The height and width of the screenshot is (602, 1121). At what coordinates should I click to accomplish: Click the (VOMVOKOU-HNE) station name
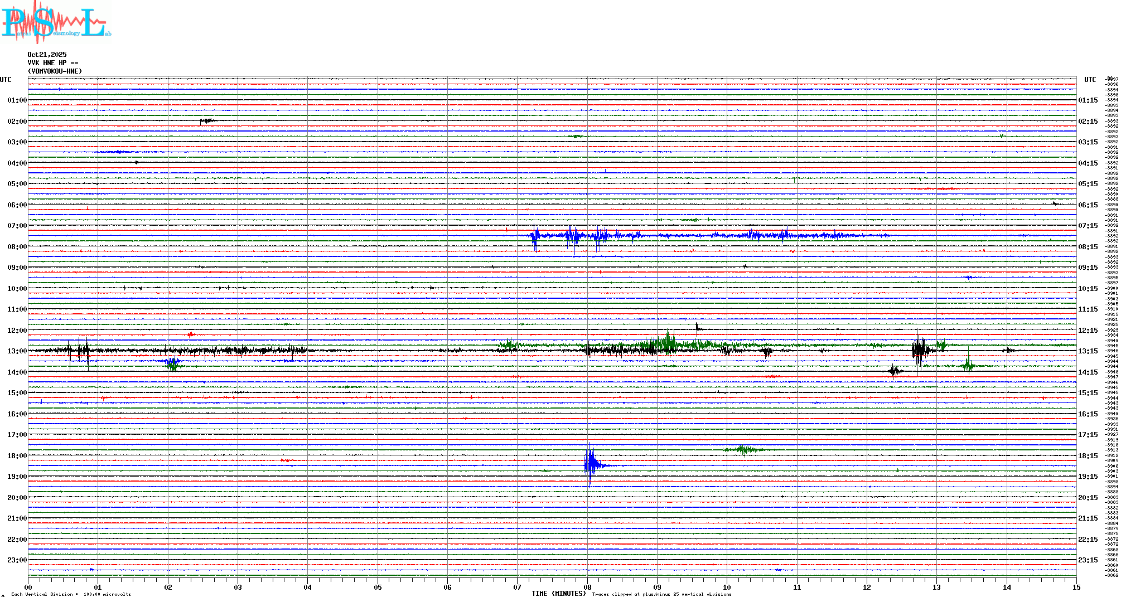click(x=55, y=71)
